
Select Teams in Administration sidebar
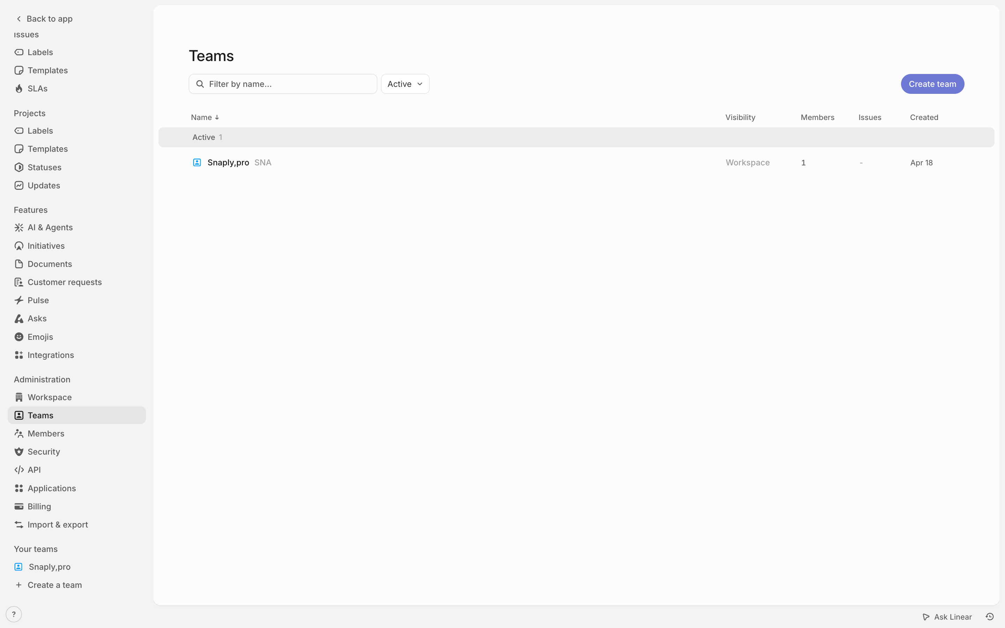tap(77, 415)
